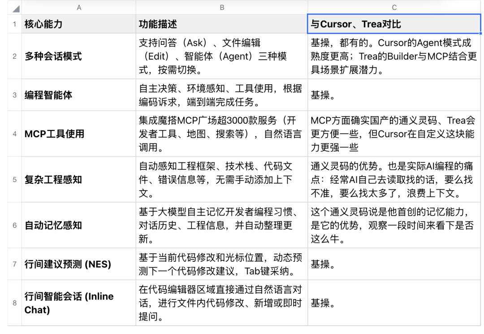
Task: Click '基操。' cell in Inline Chat row
Action: click(x=394, y=303)
